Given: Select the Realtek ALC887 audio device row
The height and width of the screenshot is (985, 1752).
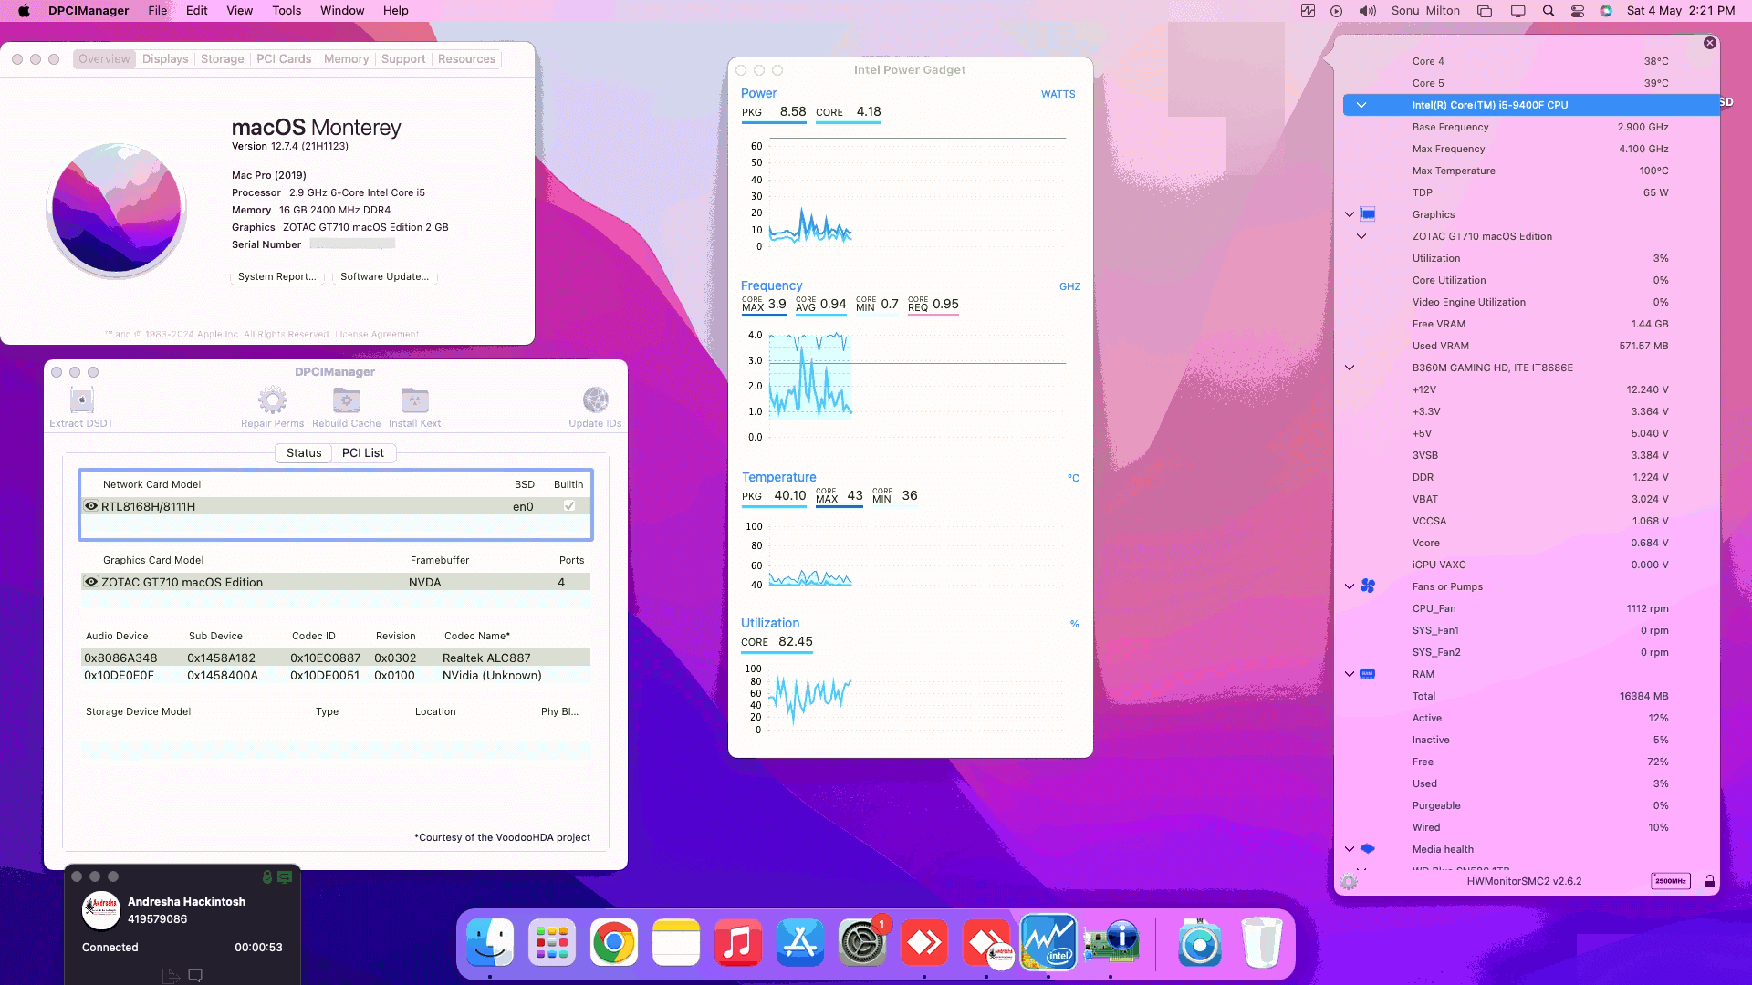Looking at the screenshot, I should pos(336,658).
